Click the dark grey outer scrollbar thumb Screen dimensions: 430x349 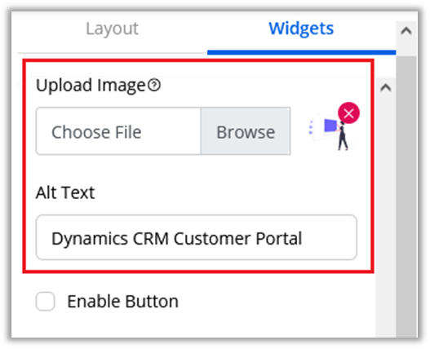pyautogui.click(x=406, y=197)
